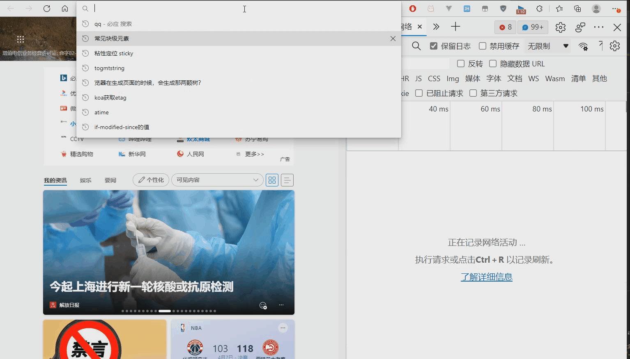The height and width of the screenshot is (359, 630).
Task: Open DevTools customize three-dot menu
Action: [x=599, y=27]
